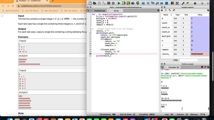Save data in Variable explorer
The height and width of the screenshot is (120, 214).
166,10
